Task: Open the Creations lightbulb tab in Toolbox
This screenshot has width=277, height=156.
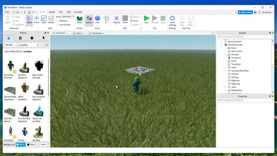Action: [43, 38]
